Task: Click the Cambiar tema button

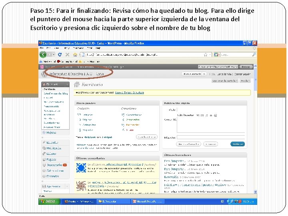Action: tap(147, 137)
